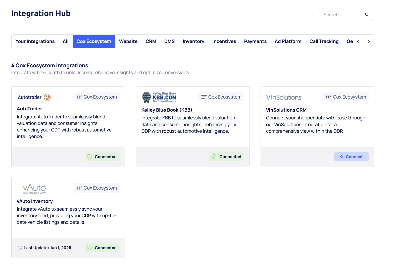Click the Integrate AutoTrader description text
The image size is (397, 265).
coord(64,126)
